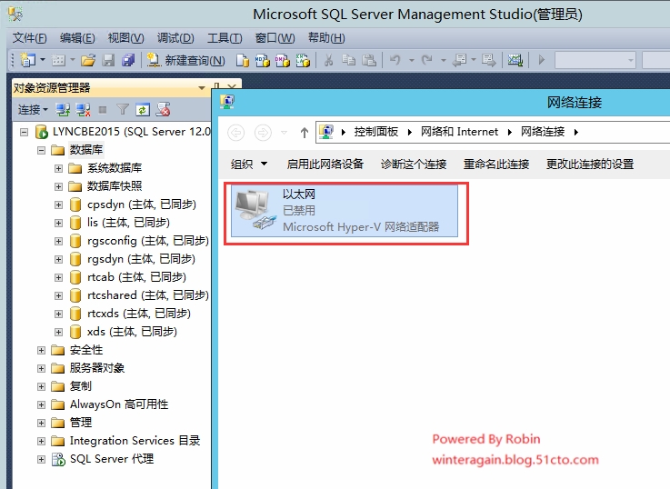Viewport: 670px width, 489px height.
Task: Open the 窗口(W) menu
Action: pyautogui.click(x=275, y=38)
